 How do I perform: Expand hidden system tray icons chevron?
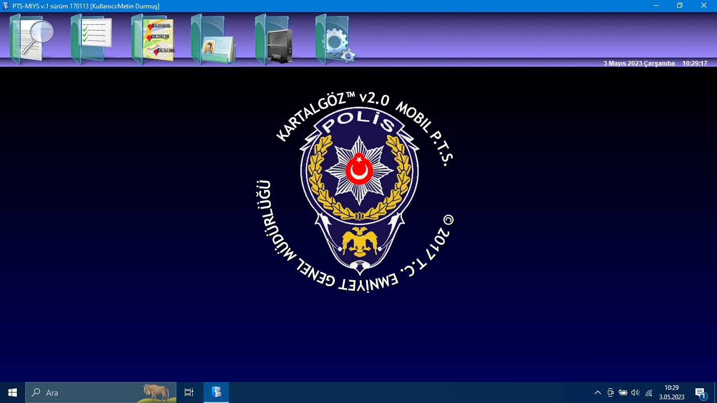coord(597,393)
